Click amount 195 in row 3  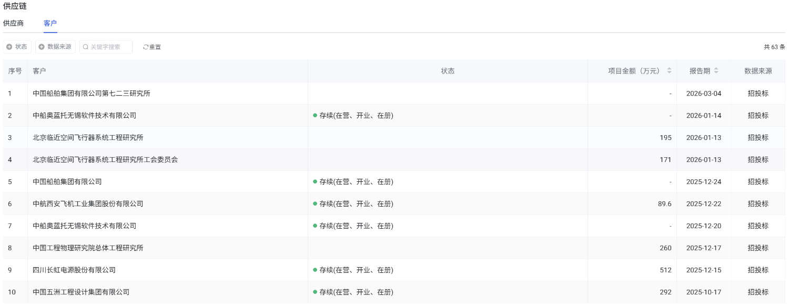pyautogui.click(x=665, y=138)
